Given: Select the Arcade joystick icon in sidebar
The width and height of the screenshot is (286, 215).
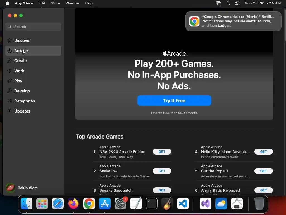Looking at the screenshot, I should [9, 51].
